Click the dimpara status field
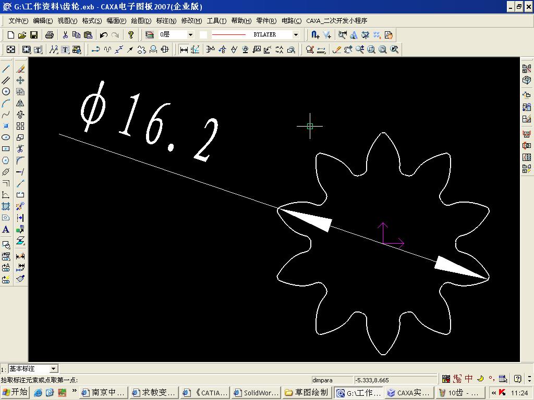 click(x=332, y=380)
